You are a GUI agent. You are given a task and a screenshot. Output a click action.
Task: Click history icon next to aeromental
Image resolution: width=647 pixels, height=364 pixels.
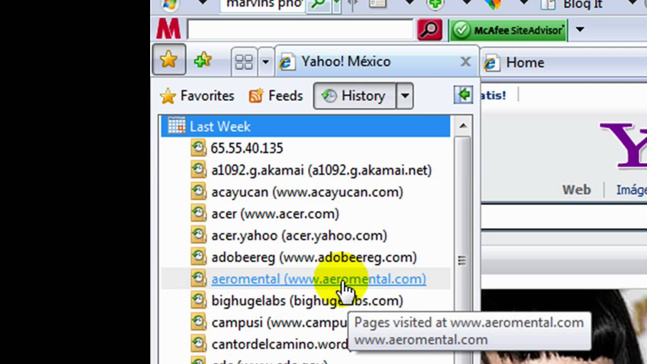(199, 278)
